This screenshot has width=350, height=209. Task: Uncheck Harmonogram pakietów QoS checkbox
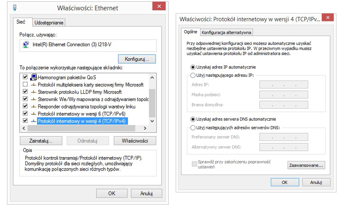tap(25, 77)
